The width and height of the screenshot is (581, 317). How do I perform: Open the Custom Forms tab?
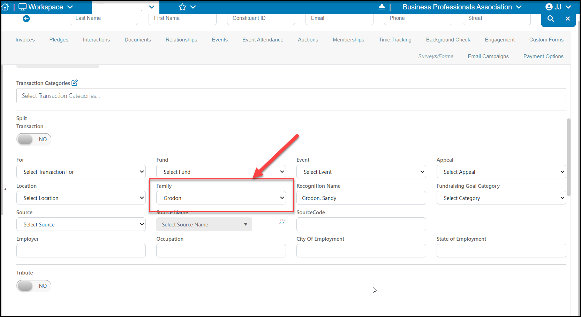tap(546, 40)
